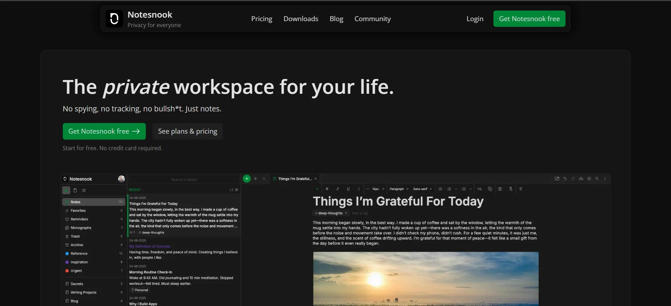The height and width of the screenshot is (306, 671).
Task: Open note Things I'm Grateful For Today in list
Action: tap(184, 215)
